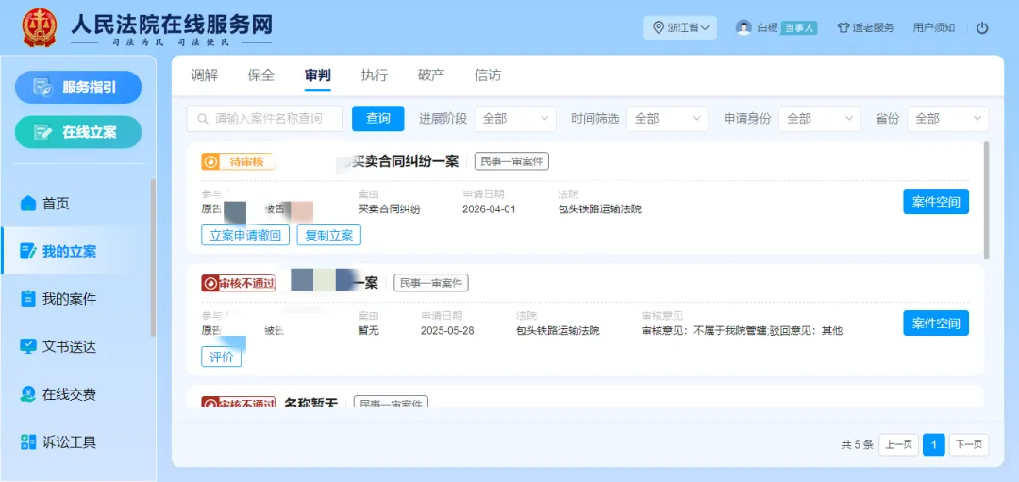
Task: Click the 在线交费 payment icon
Action: pyautogui.click(x=28, y=394)
